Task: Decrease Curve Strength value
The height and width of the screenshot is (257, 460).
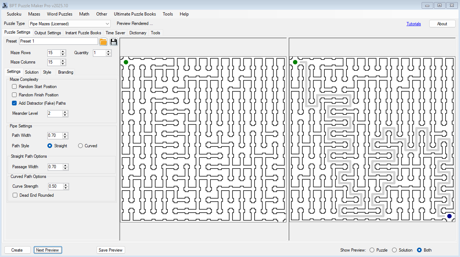Action: [66, 188]
